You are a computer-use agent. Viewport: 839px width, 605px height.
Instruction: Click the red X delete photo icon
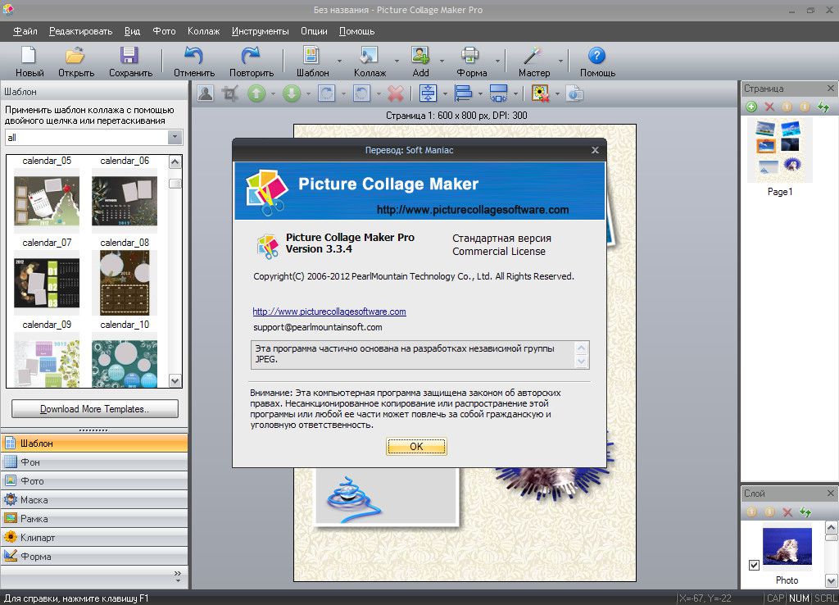pyautogui.click(x=396, y=93)
